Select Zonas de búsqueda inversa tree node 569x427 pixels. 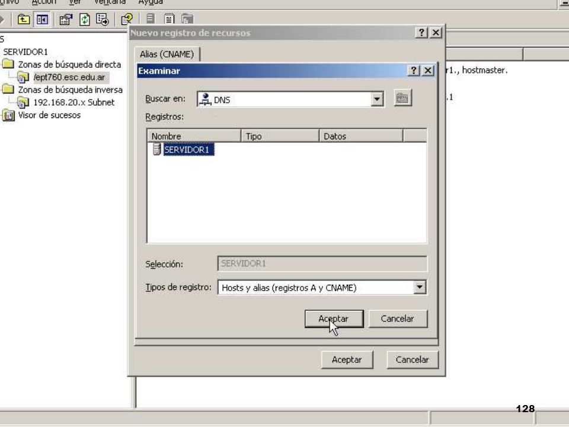tap(71, 90)
